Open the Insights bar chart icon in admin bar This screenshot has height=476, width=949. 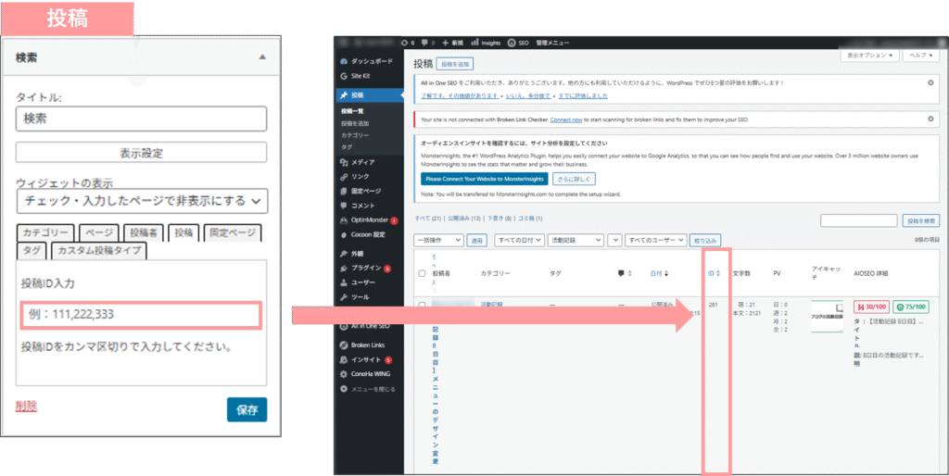pos(474,43)
